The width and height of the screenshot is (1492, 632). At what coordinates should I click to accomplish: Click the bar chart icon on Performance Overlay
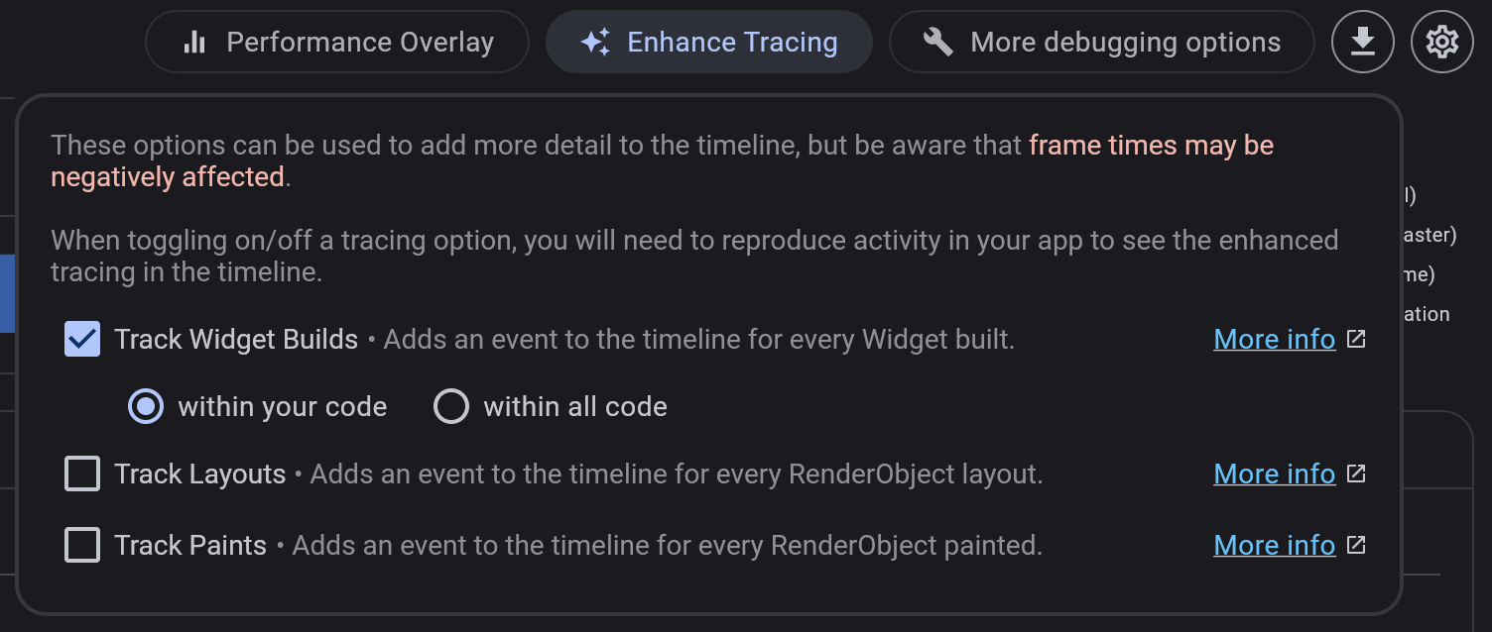194,42
